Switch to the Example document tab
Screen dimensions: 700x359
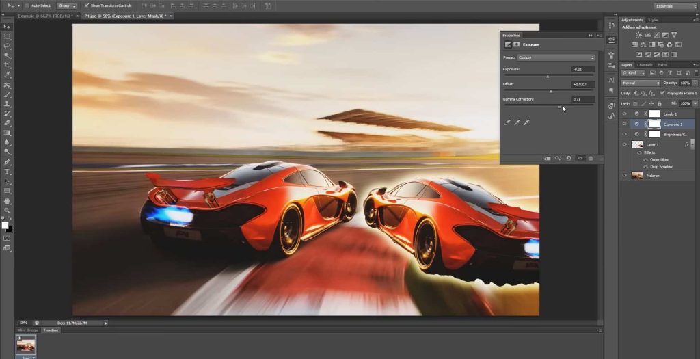tap(44, 16)
